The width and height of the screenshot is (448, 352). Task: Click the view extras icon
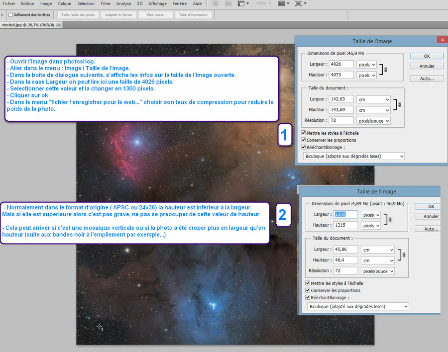pos(241,3)
